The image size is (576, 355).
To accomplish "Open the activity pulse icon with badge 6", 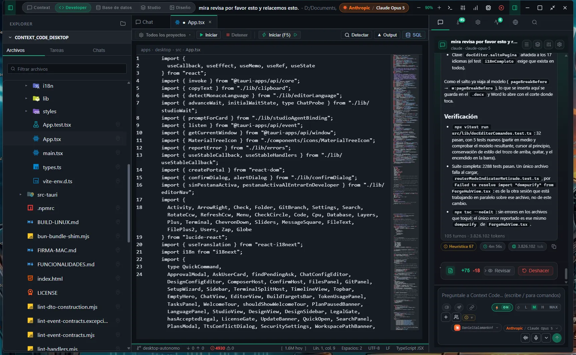I will pyautogui.click(x=497, y=22).
